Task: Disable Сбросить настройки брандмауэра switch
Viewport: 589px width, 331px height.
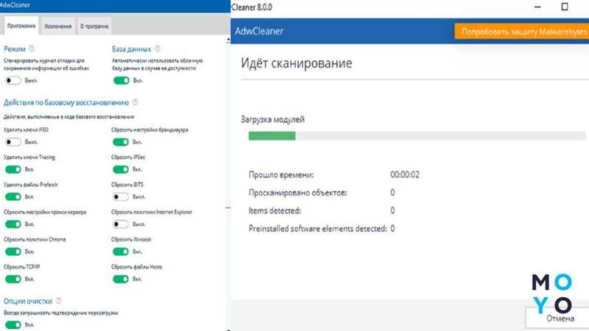Action: tap(121, 142)
